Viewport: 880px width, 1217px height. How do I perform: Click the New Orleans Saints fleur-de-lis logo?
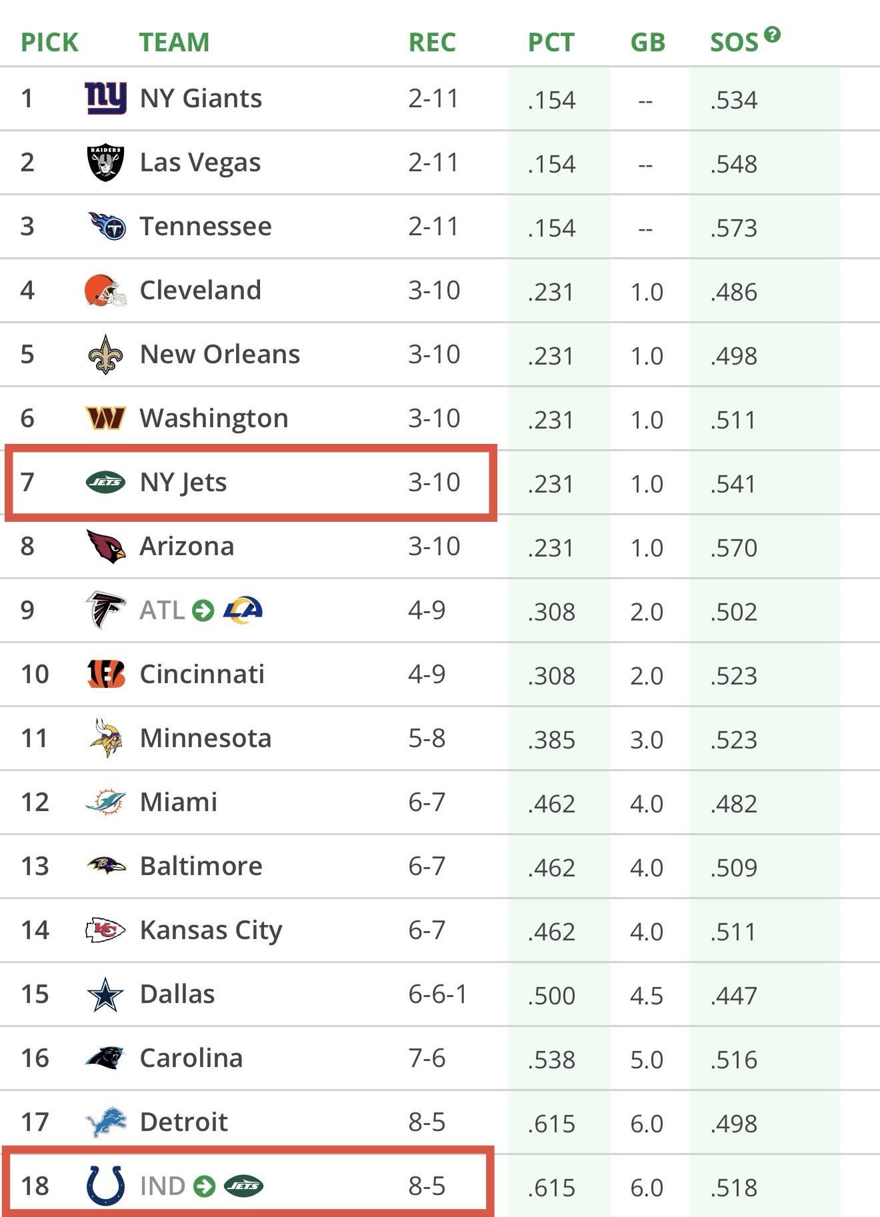tap(105, 354)
